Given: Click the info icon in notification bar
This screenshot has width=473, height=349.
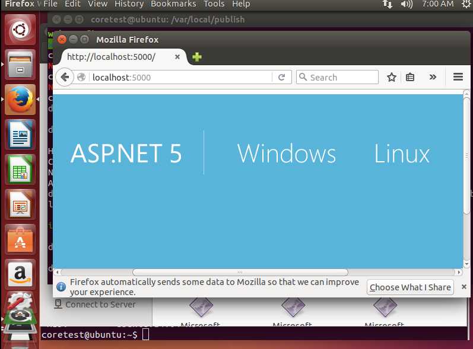Looking at the screenshot, I should pyautogui.click(x=61, y=287).
